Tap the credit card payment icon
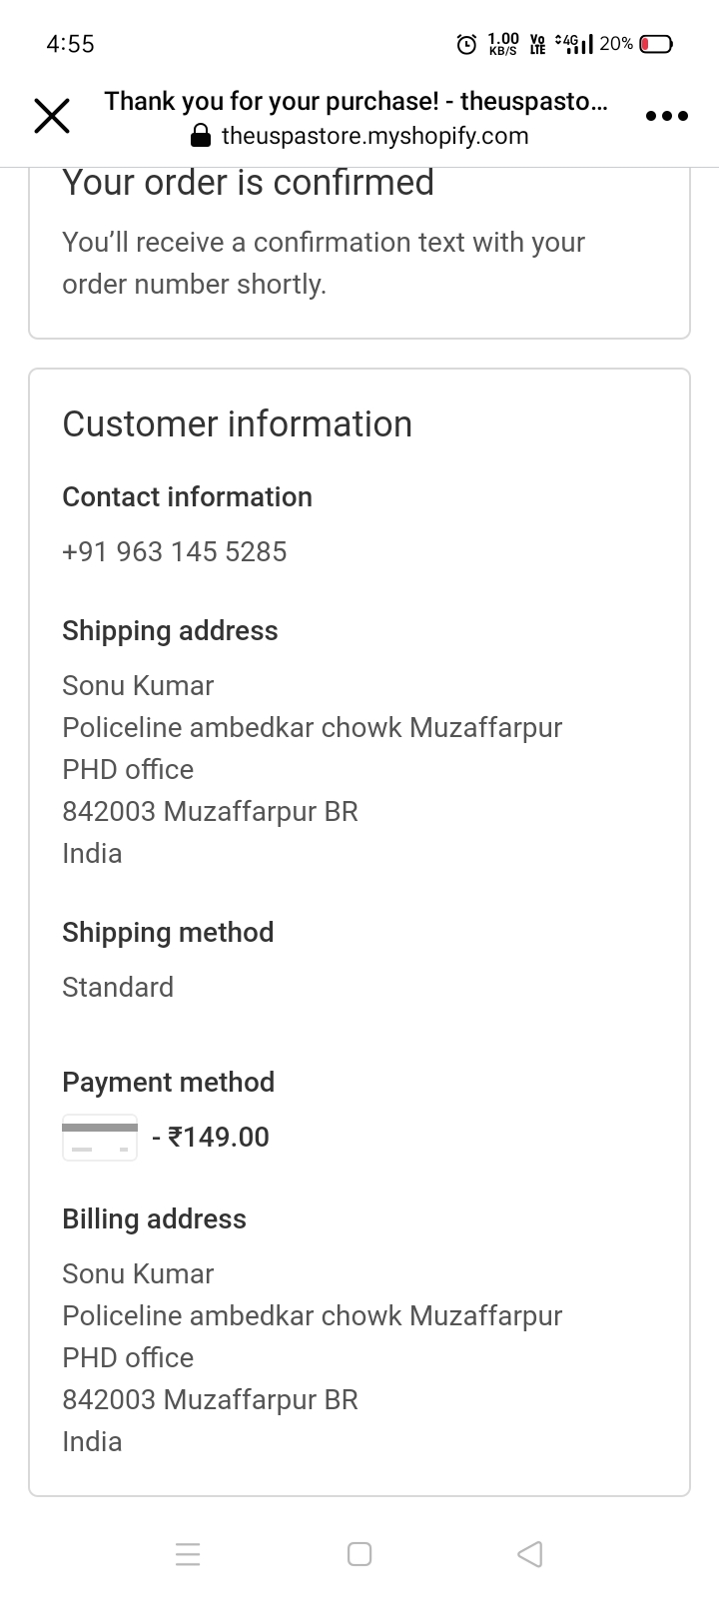Screen dimensions: 719x1598 point(100,1137)
